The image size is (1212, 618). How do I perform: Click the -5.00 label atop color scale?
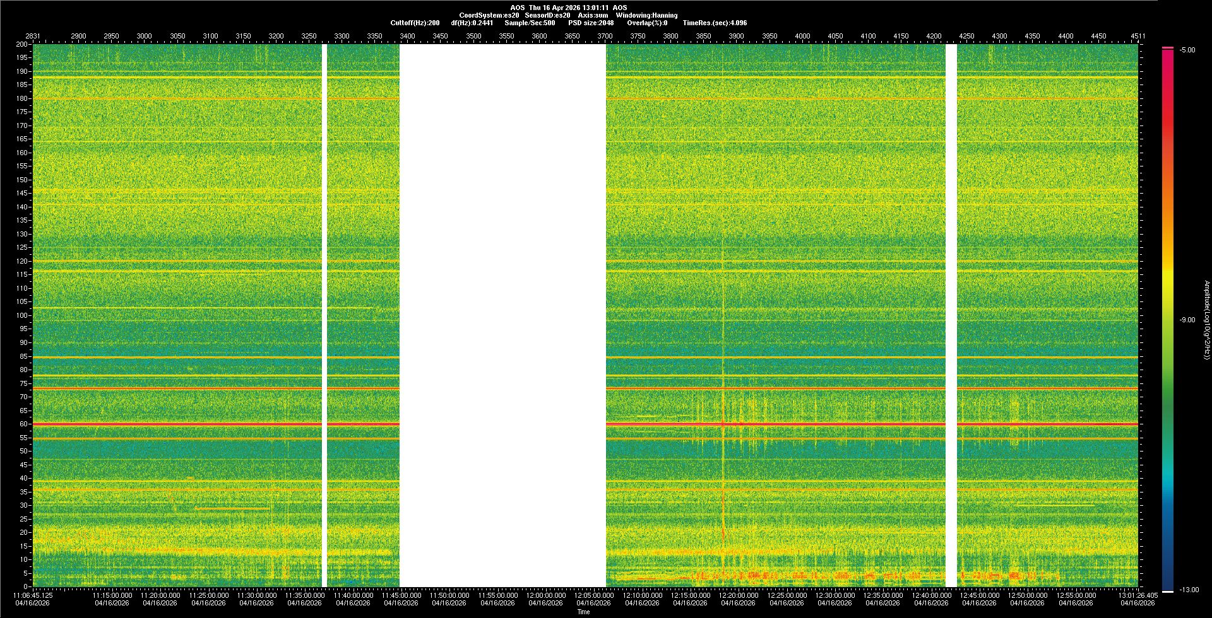1187,50
